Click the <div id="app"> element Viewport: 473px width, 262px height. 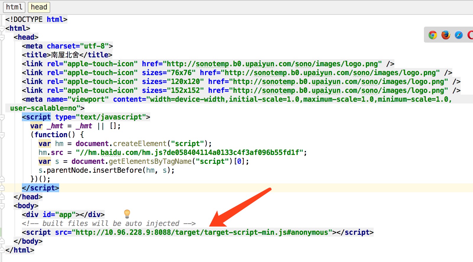(x=63, y=215)
